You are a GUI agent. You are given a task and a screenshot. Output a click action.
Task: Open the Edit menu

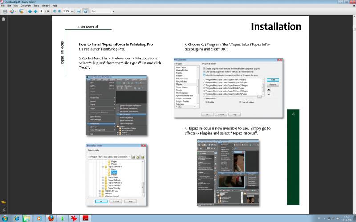click(9, 6)
